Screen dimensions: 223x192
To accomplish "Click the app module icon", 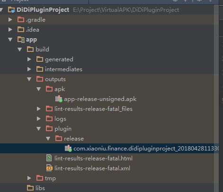I will click(x=21, y=40).
